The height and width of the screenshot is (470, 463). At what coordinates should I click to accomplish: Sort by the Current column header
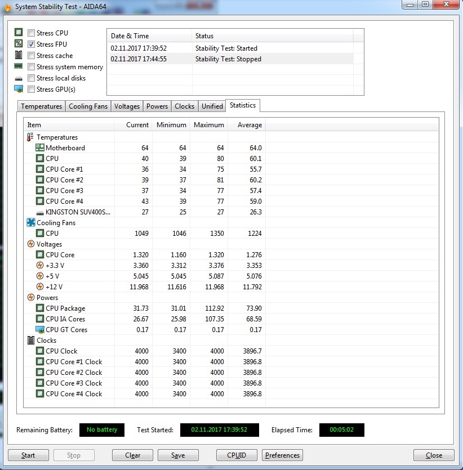(133, 125)
